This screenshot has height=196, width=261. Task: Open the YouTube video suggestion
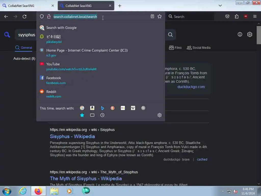(x=100, y=66)
